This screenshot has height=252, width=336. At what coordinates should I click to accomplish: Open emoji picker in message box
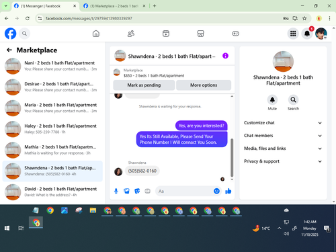coord(216,191)
